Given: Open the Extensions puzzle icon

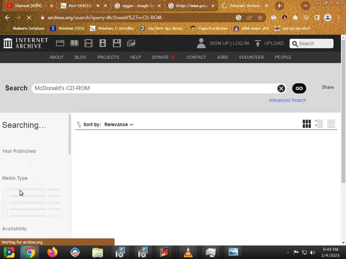Looking at the screenshot, I should 295,18.
